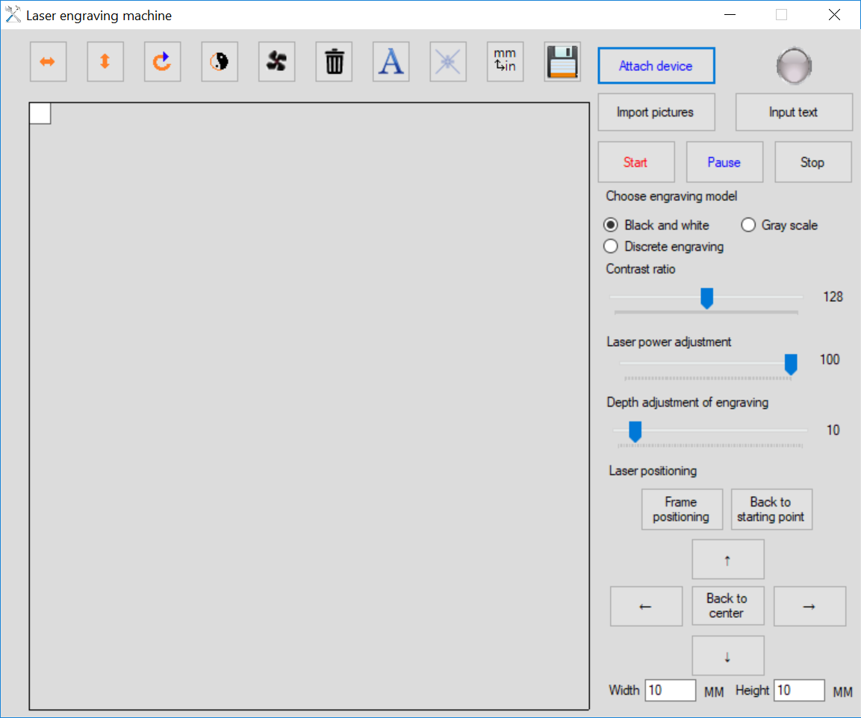Pause the engraving job
This screenshot has height=718, width=861.
[724, 162]
